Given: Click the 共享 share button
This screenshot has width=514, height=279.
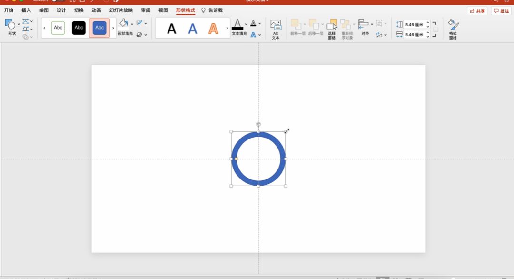Looking at the screenshot, I should coord(477,11).
